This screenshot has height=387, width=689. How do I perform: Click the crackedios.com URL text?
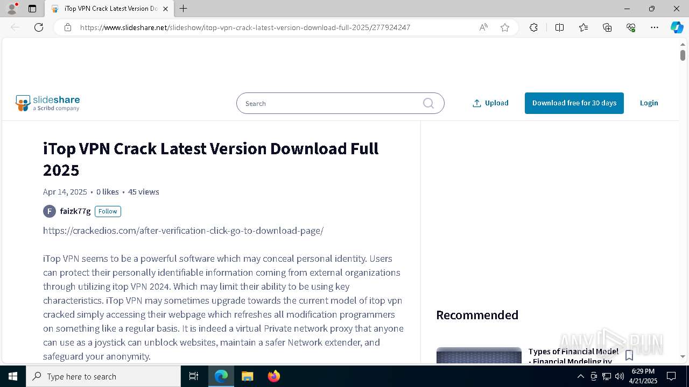click(183, 231)
